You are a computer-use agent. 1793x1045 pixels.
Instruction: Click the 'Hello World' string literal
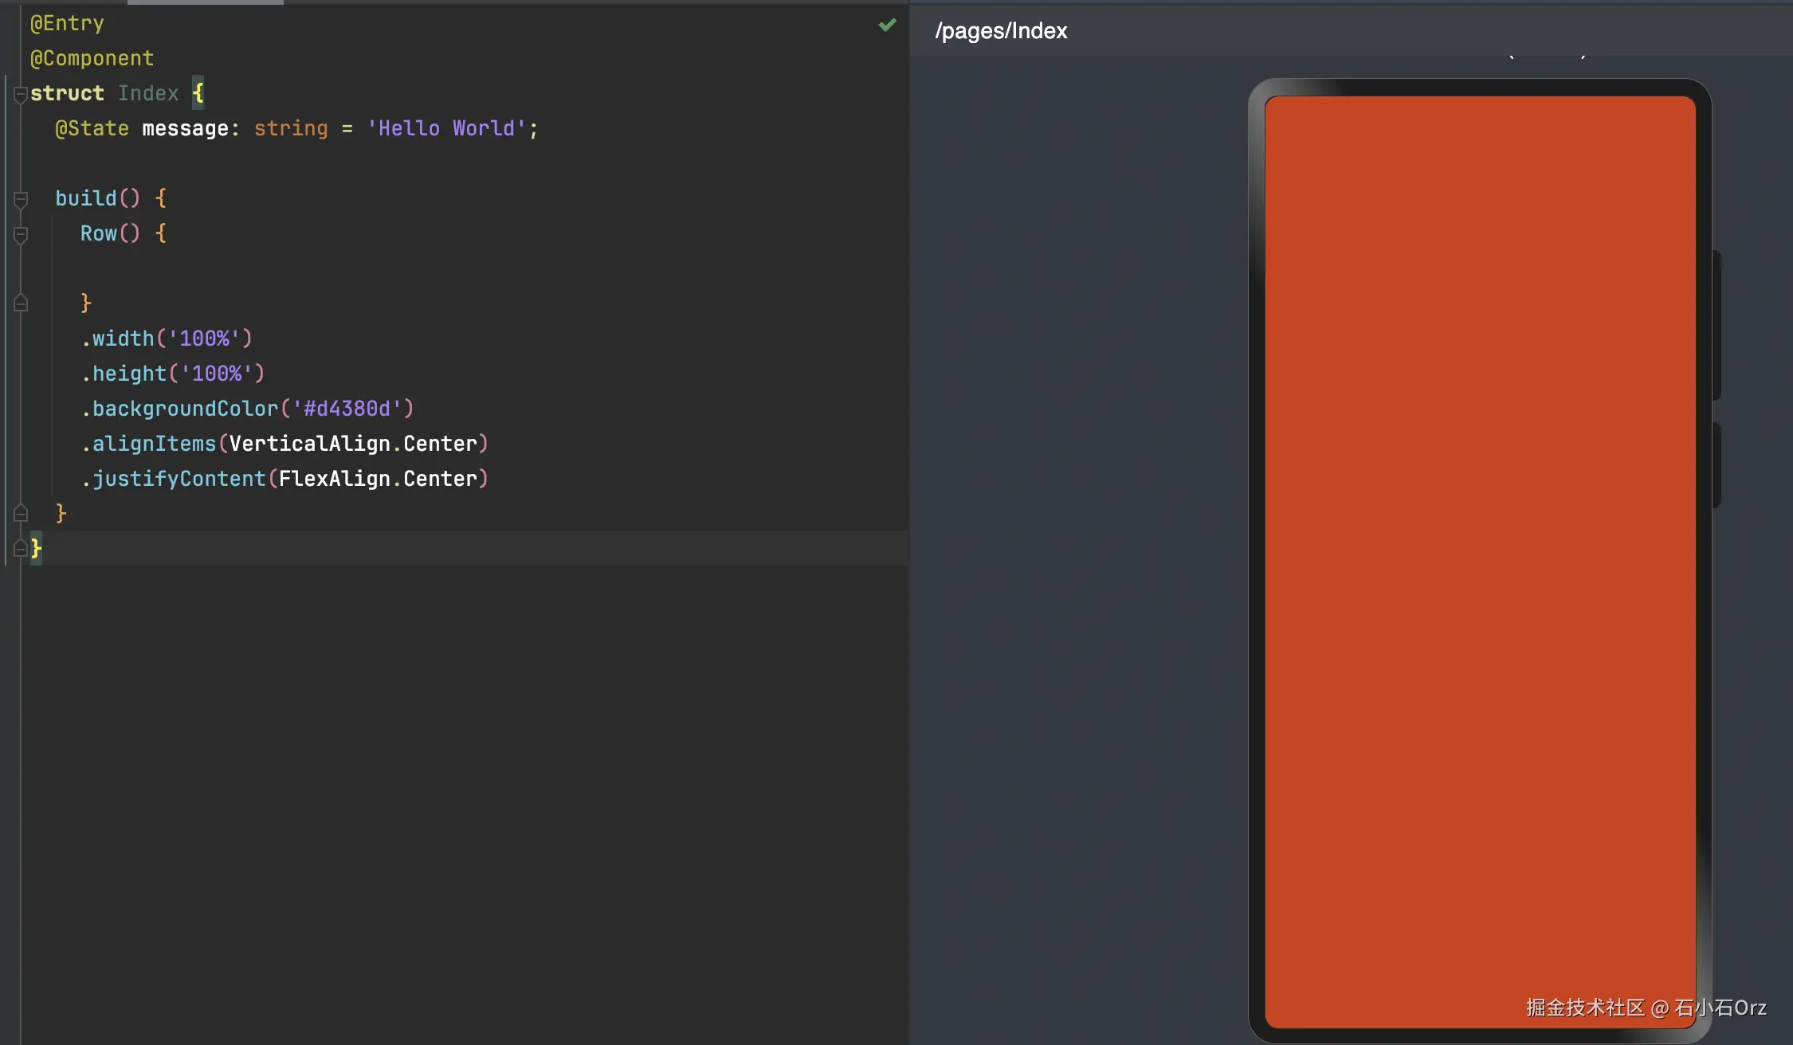pos(446,128)
